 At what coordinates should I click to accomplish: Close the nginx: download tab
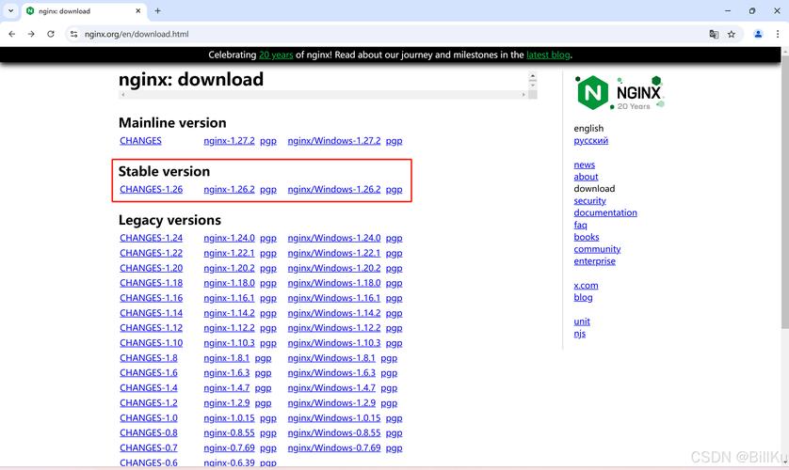[x=137, y=11]
